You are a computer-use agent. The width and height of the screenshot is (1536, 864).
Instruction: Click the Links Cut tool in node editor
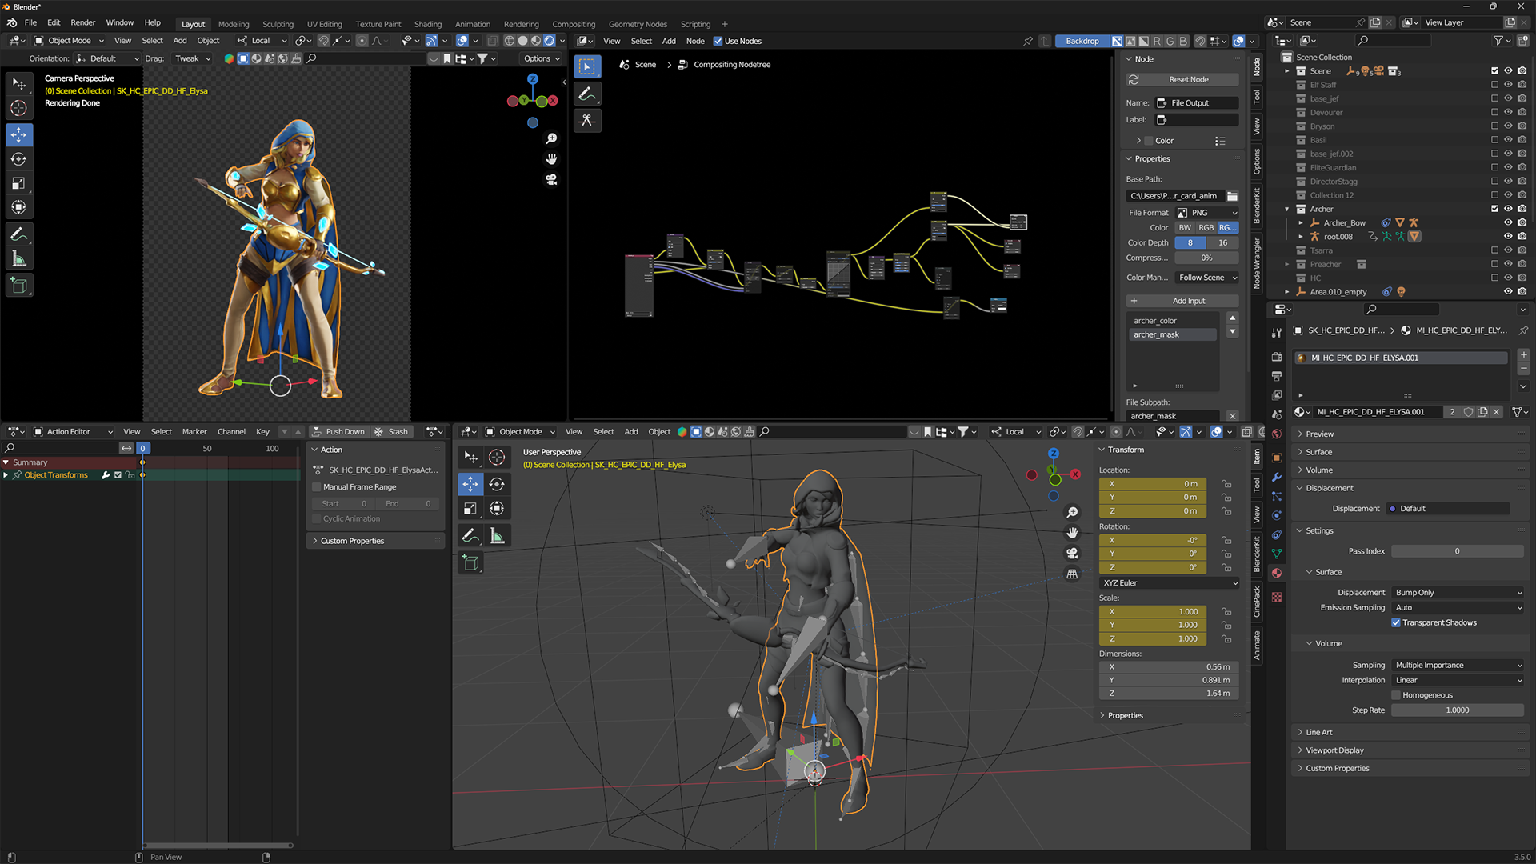coord(587,120)
